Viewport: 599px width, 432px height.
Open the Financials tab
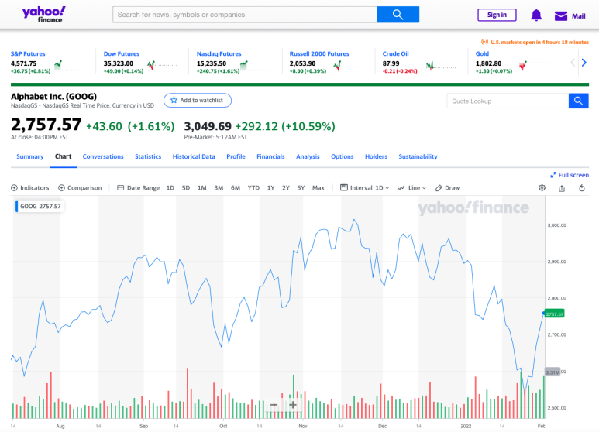[x=270, y=156]
